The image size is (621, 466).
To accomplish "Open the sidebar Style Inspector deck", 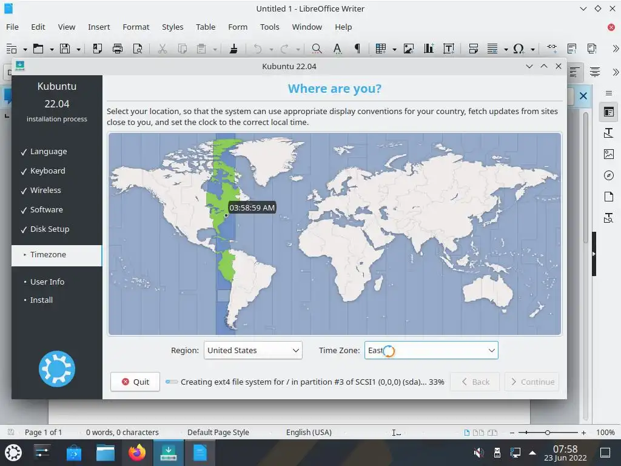I will click(x=609, y=218).
